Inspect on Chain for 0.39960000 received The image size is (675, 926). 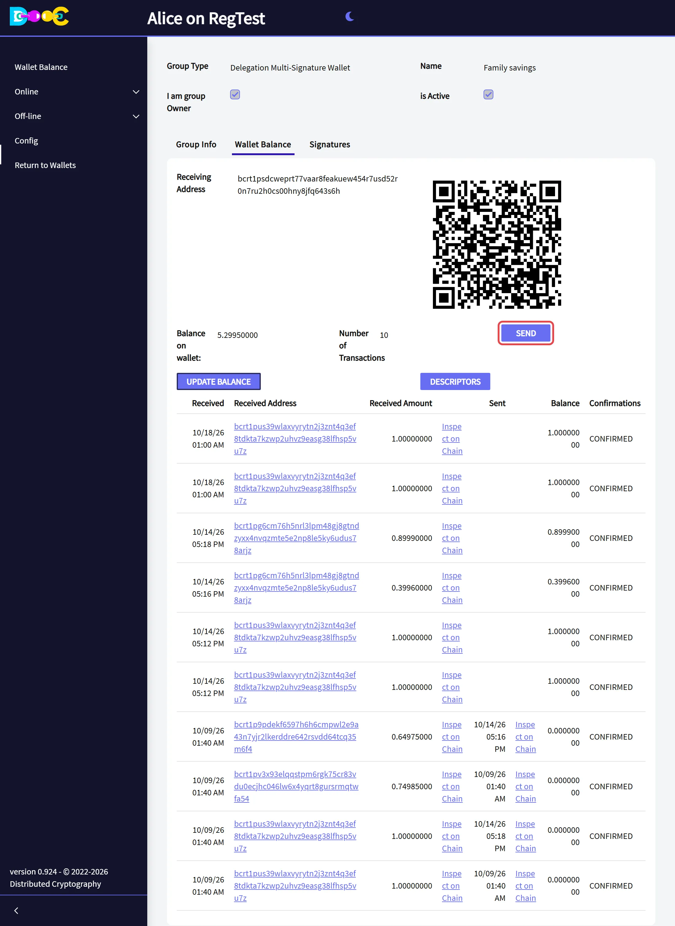(452, 588)
